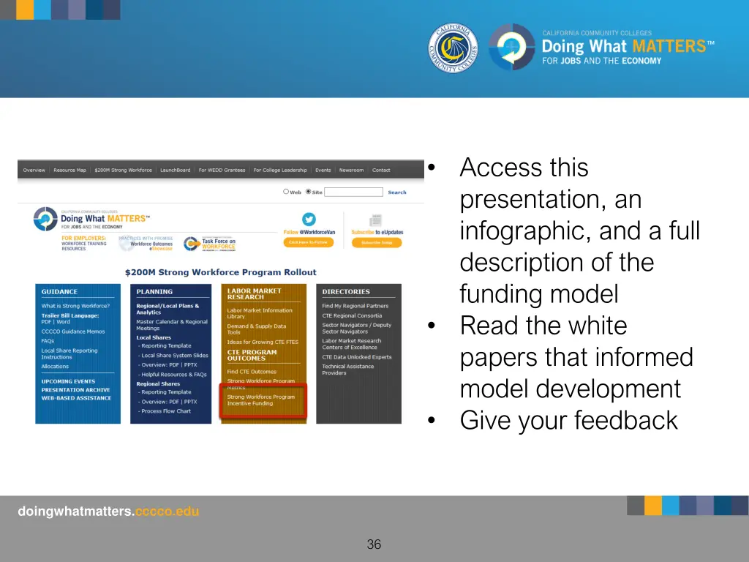
Task: Click the circular arrow logo in header banner
Action: [x=512, y=48]
